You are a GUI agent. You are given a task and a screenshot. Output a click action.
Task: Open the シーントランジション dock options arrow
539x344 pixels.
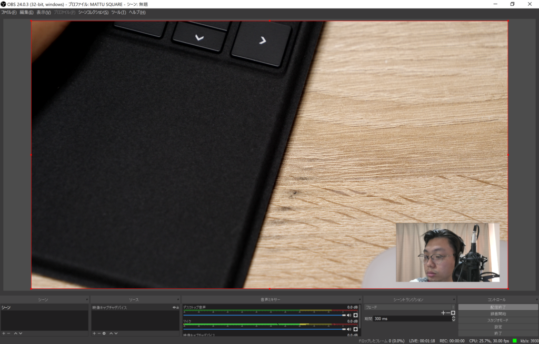(454, 300)
